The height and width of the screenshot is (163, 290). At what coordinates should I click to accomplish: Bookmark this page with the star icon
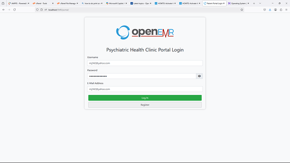point(242,10)
